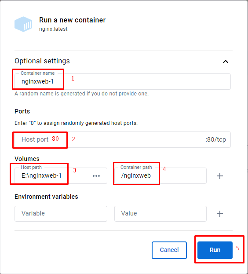This screenshot has height=274, width=248.
Task: Add another volume with the plus icon
Action: [x=220, y=176]
